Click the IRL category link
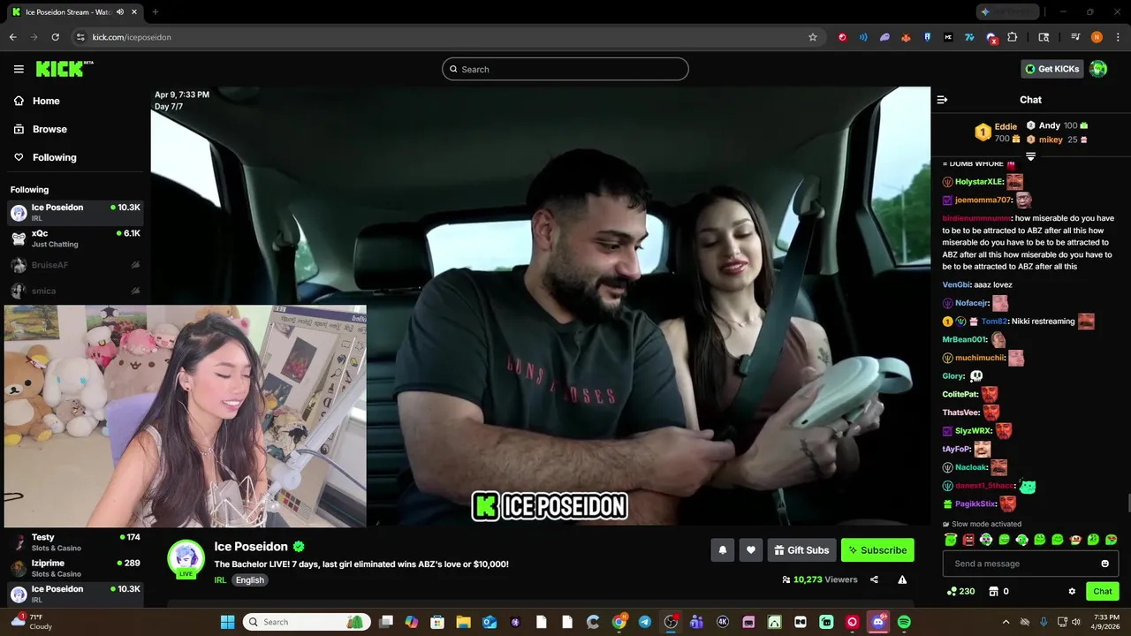 click(x=220, y=580)
